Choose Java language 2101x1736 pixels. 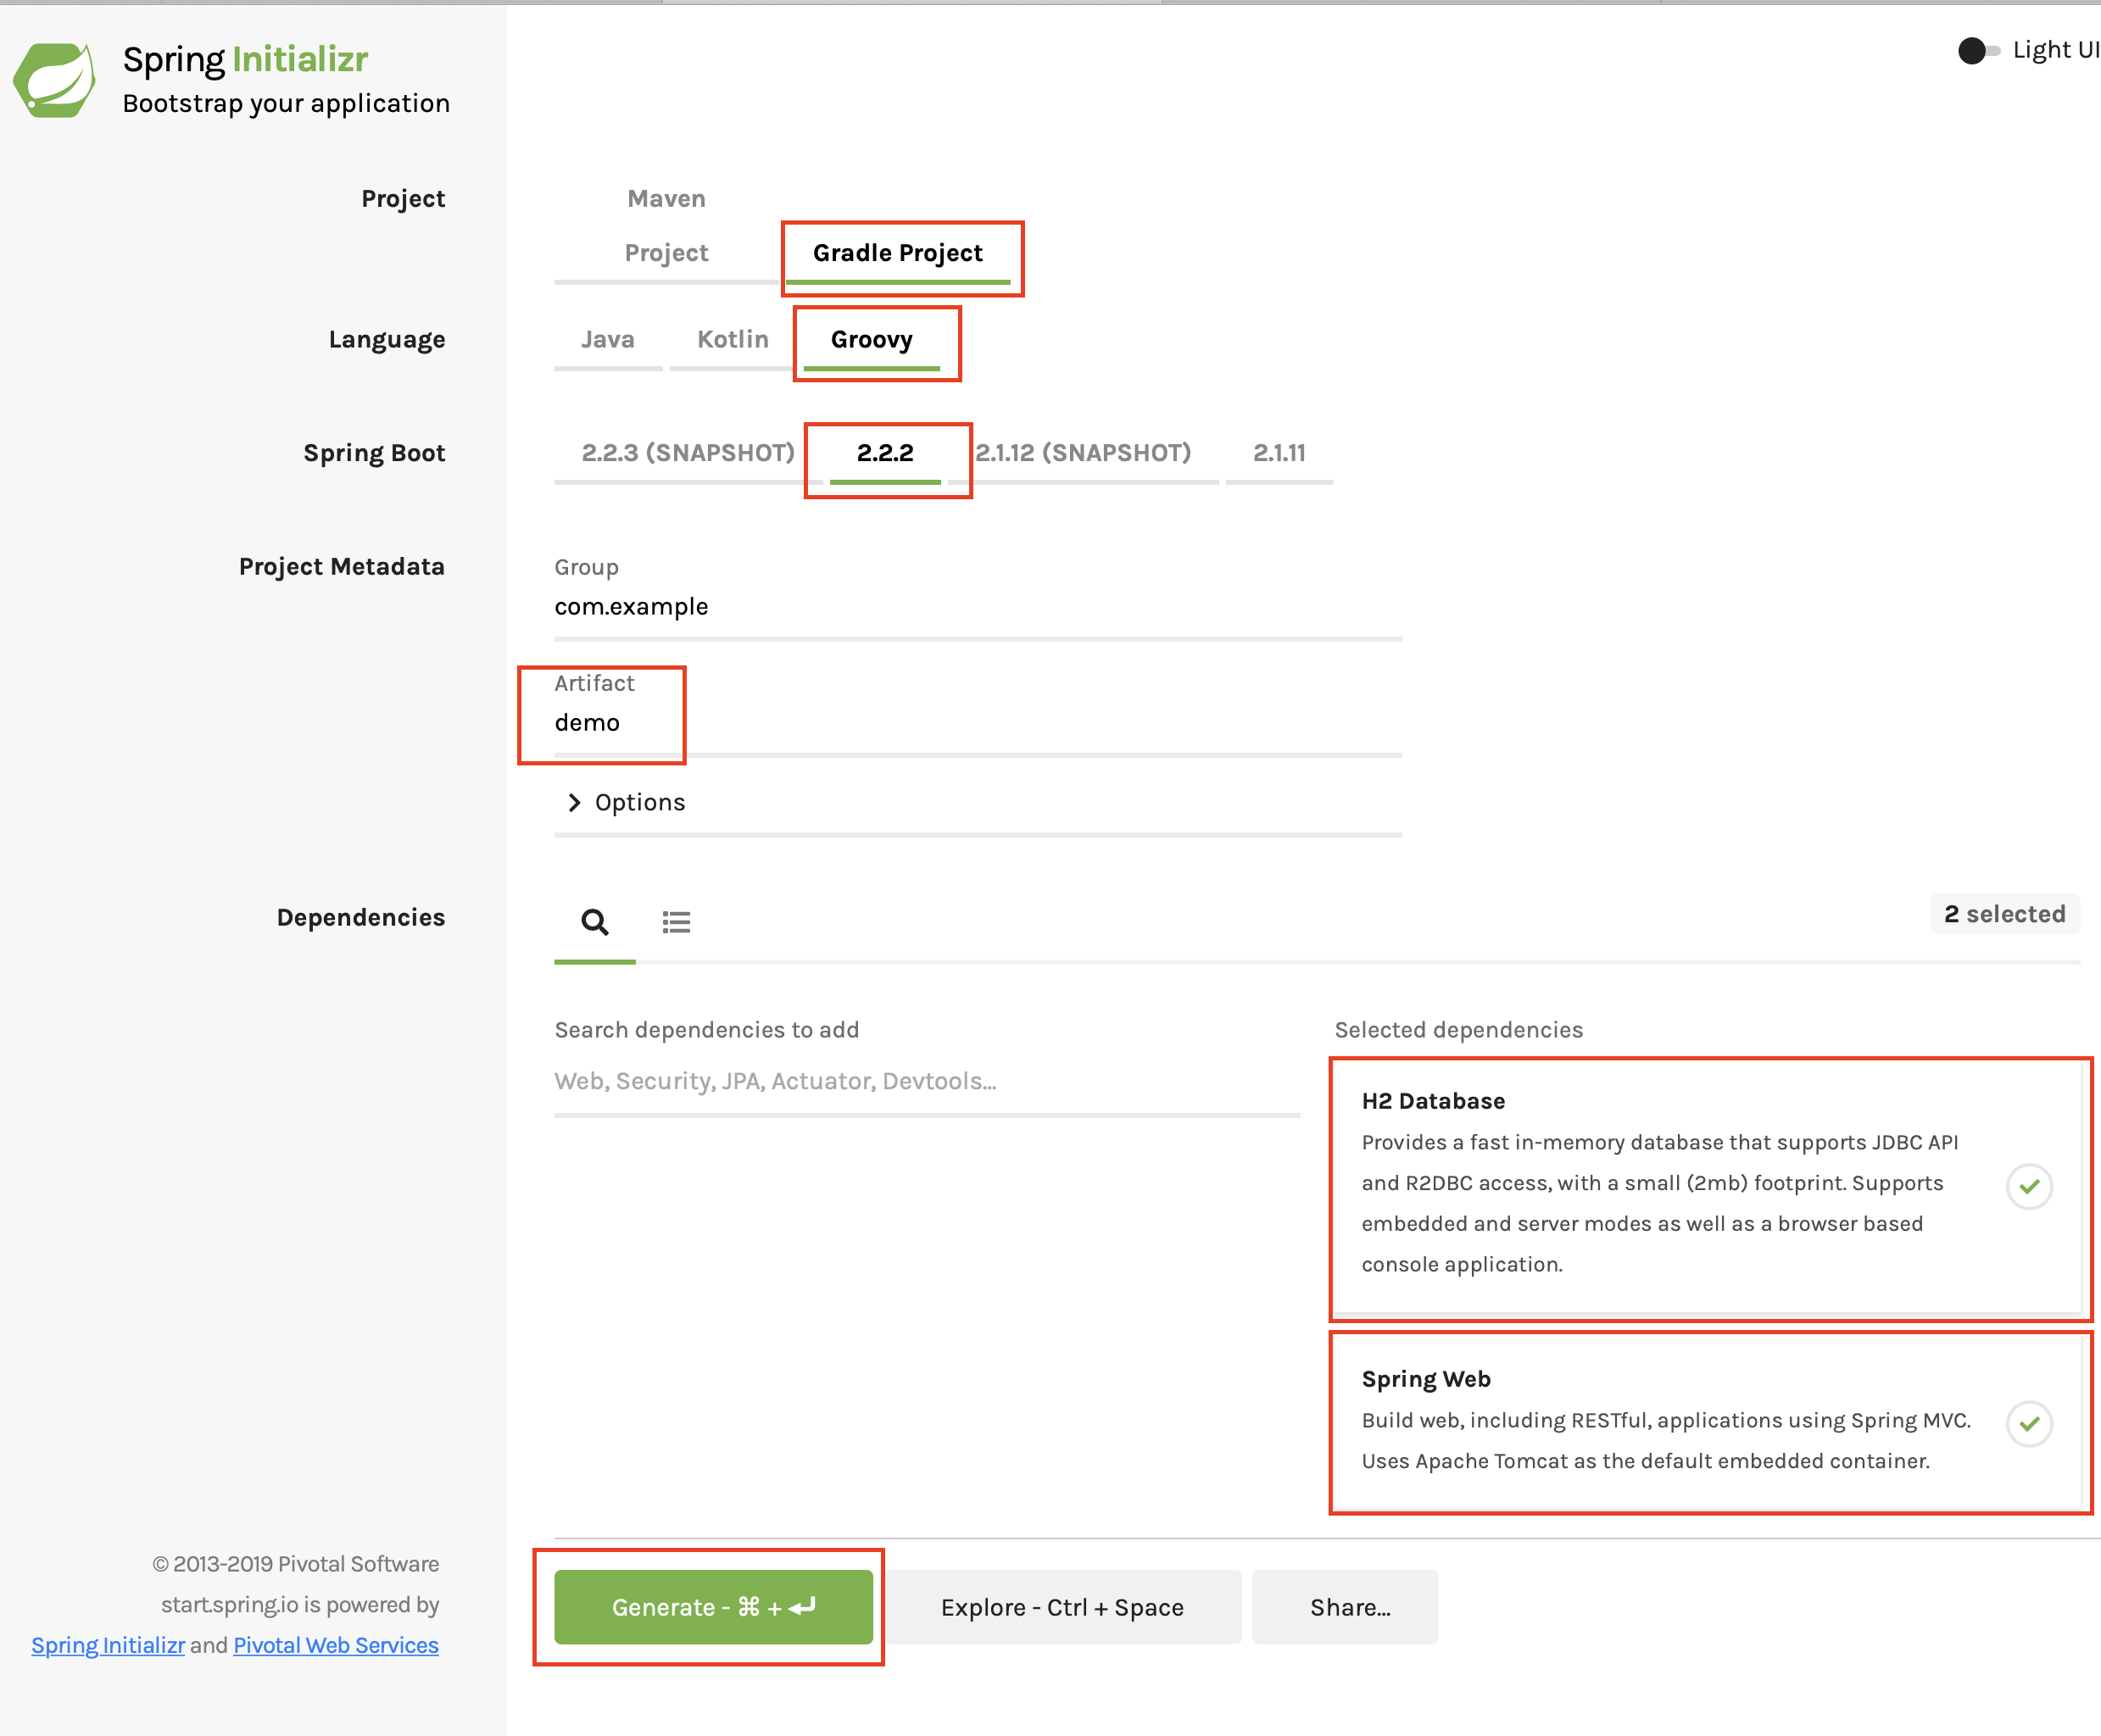coord(608,340)
